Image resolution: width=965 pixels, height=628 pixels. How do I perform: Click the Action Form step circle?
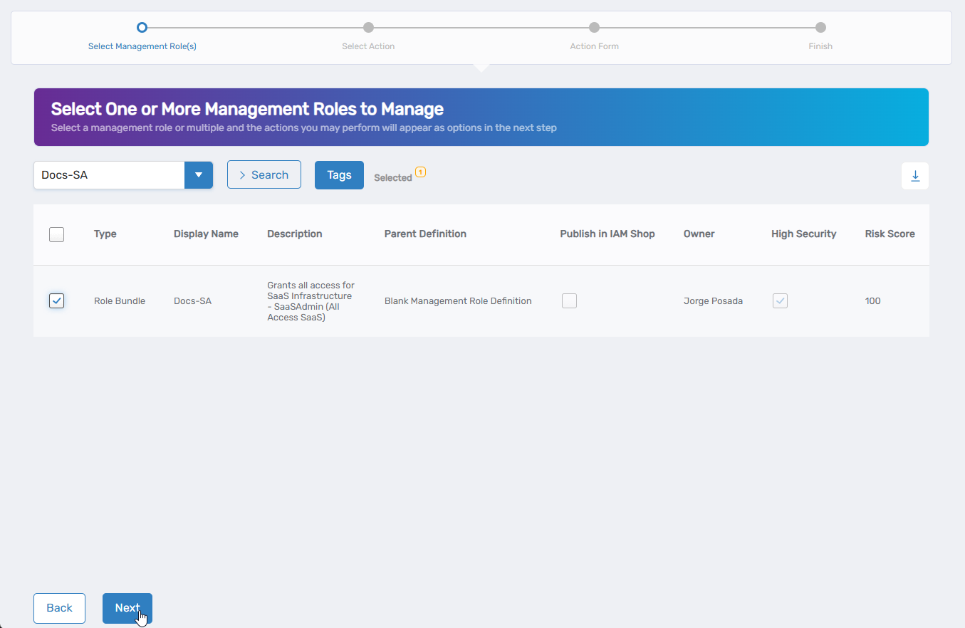tap(594, 27)
